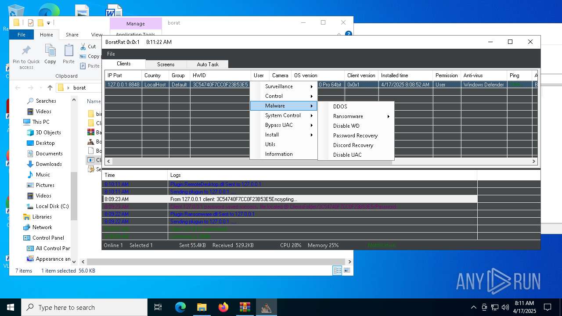Click the HWID column header
The height and width of the screenshot is (316, 562).
click(x=220, y=75)
